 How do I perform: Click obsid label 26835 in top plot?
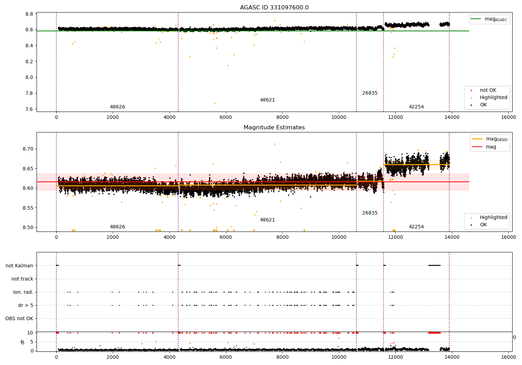pos(370,93)
